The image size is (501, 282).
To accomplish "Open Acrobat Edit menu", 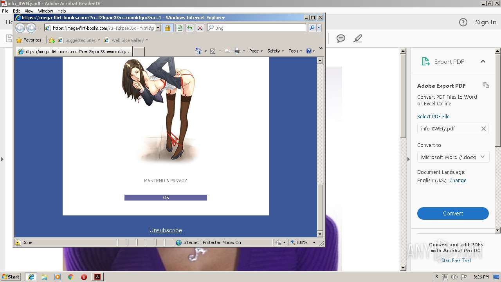I will 16,11.
